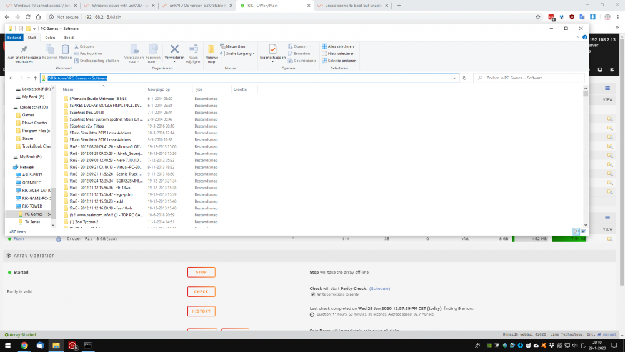Switch to the Start ribbon tab
Image resolution: width=625 pixels, height=352 pixels.
[32, 38]
